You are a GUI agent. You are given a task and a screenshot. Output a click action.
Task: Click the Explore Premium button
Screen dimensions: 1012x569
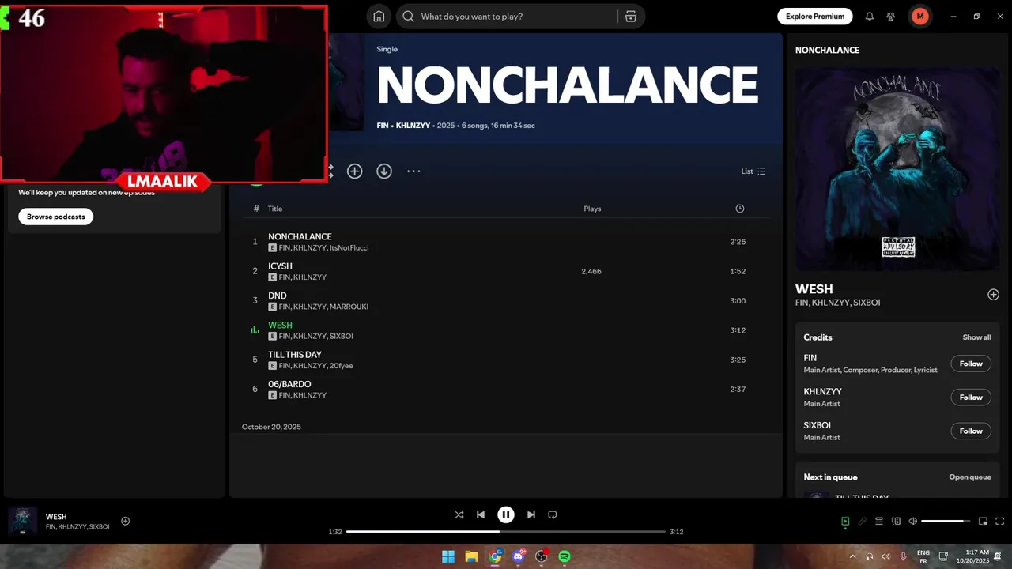815,16
